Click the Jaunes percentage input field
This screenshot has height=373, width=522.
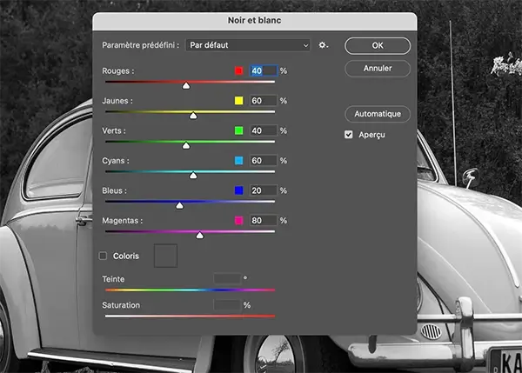point(263,101)
